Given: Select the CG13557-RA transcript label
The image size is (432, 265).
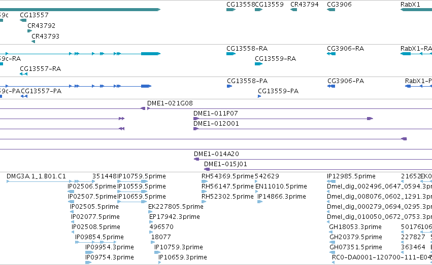Looking at the screenshot, I should coord(41,69).
